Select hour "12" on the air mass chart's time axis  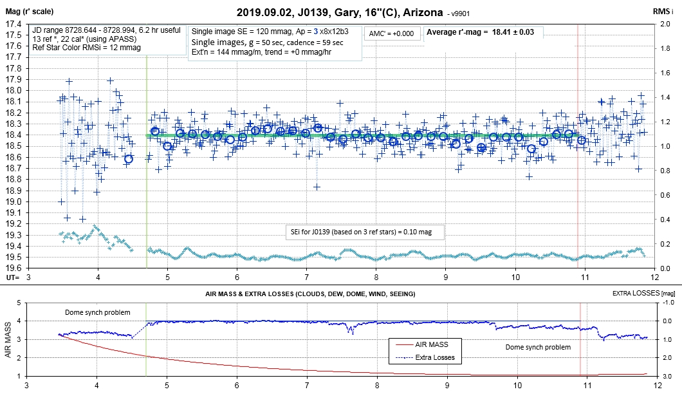pos(657,385)
